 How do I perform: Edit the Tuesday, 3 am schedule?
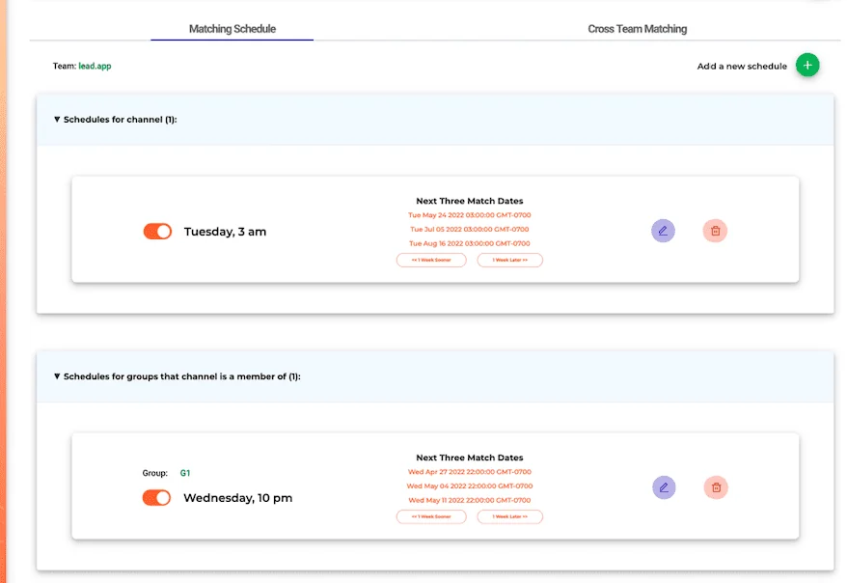(x=663, y=231)
